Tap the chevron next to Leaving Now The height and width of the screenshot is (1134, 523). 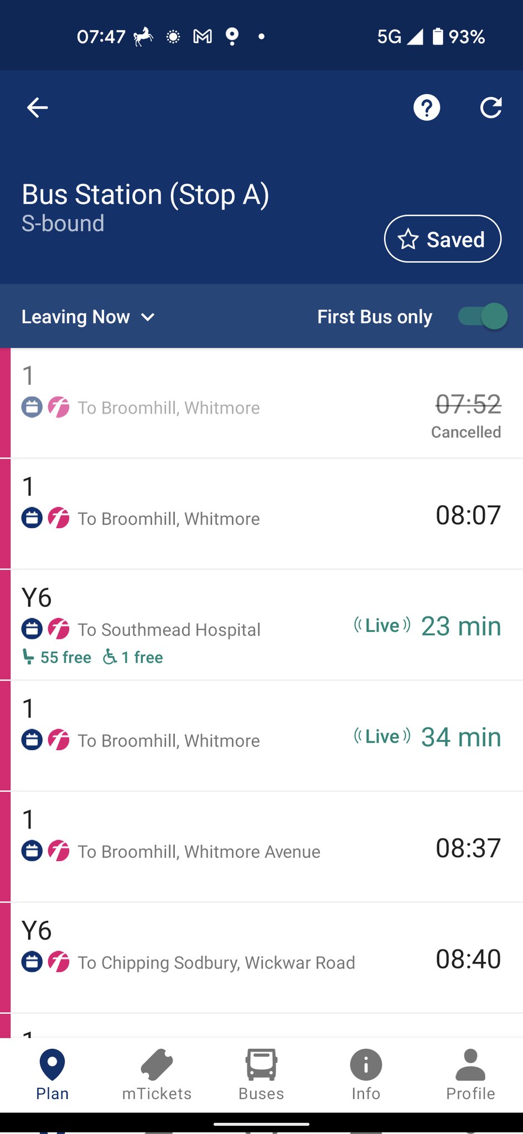[148, 317]
